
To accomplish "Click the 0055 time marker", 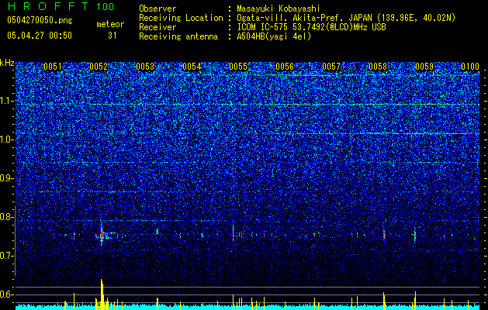I will [x=238, y=67].
